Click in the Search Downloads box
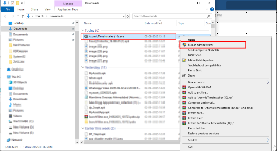The image size is (277, 151). coord(169,16)
